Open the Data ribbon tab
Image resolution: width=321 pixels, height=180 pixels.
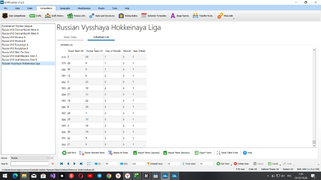click(x=18, y=8)
